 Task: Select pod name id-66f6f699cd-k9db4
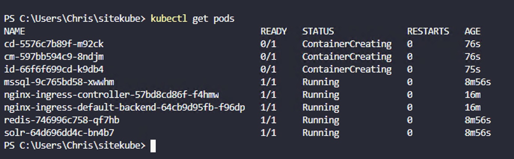[54, 69]
